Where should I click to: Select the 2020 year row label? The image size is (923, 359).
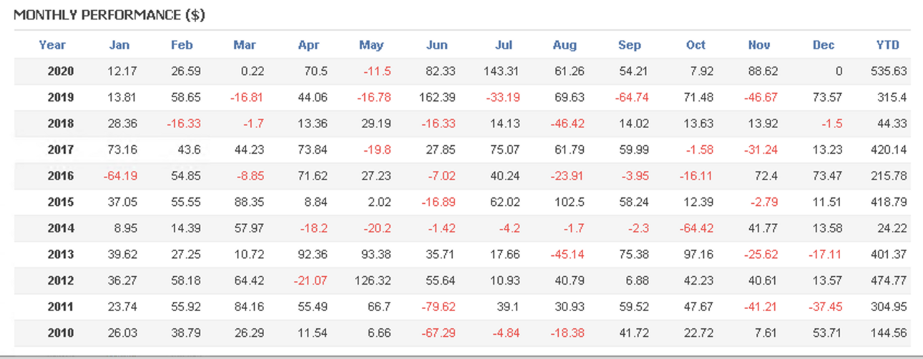pyautogui.click(x=61, y=72)
